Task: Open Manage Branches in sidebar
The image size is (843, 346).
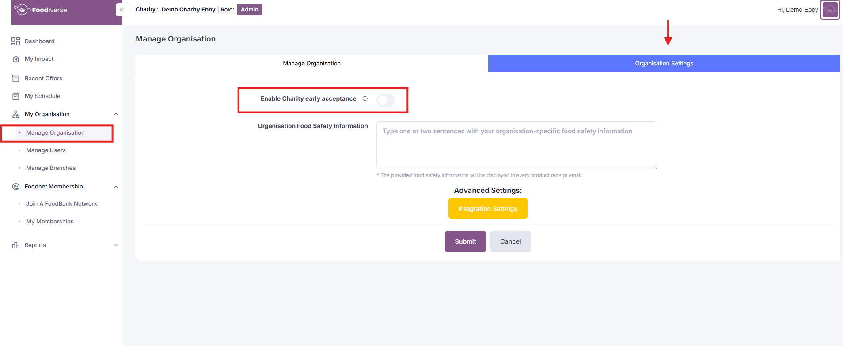Action: point(51,168)
